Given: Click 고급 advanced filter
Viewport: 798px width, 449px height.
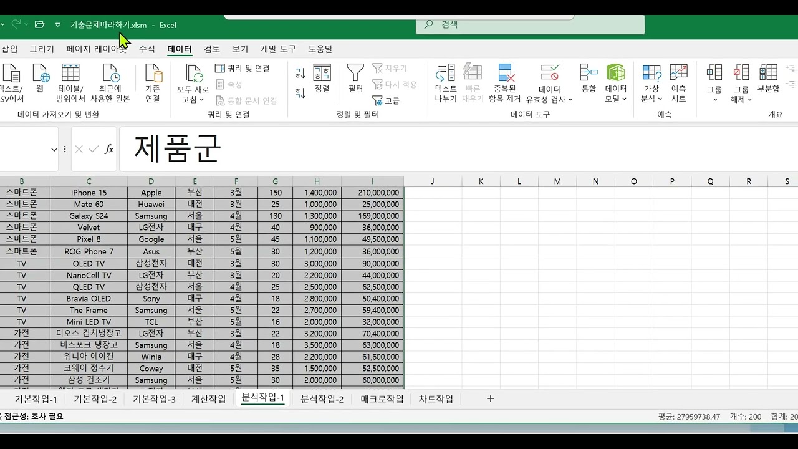Looking at the screenshot, I should click(x=386, y=100).
